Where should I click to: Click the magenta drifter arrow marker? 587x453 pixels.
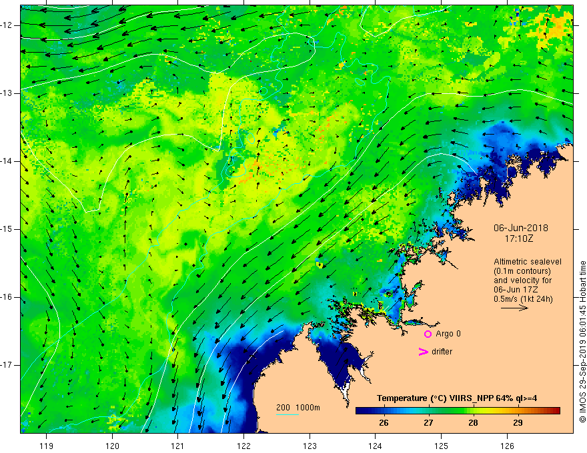[x=423, y=352]
